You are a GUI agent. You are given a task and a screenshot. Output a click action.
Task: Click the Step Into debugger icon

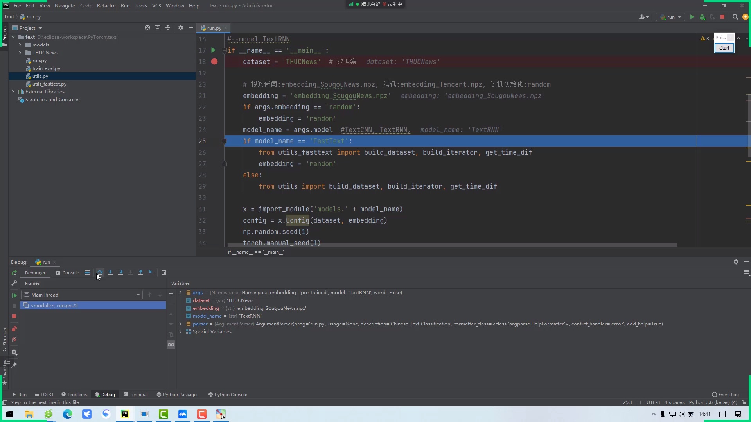click(110, 272)
